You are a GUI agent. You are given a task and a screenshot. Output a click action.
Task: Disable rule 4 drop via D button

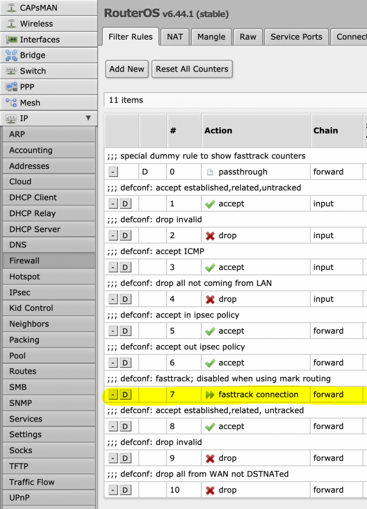(x=125, y=299)
